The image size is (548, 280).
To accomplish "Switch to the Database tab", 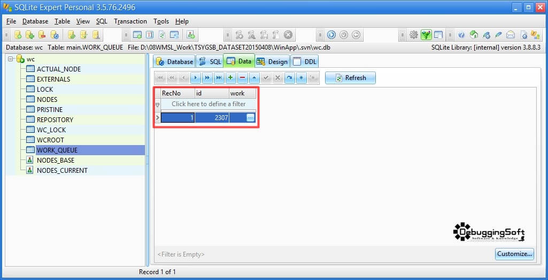I will tap(174, 62).
